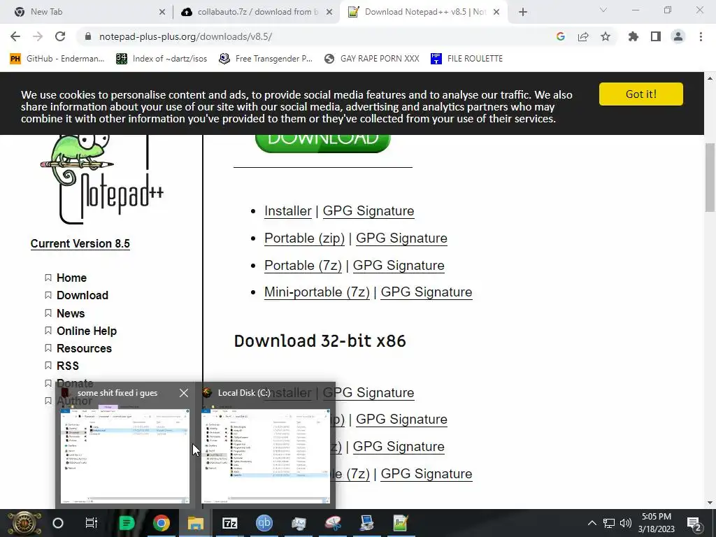Open the notification center with badge 2

(x=694, y=524)
